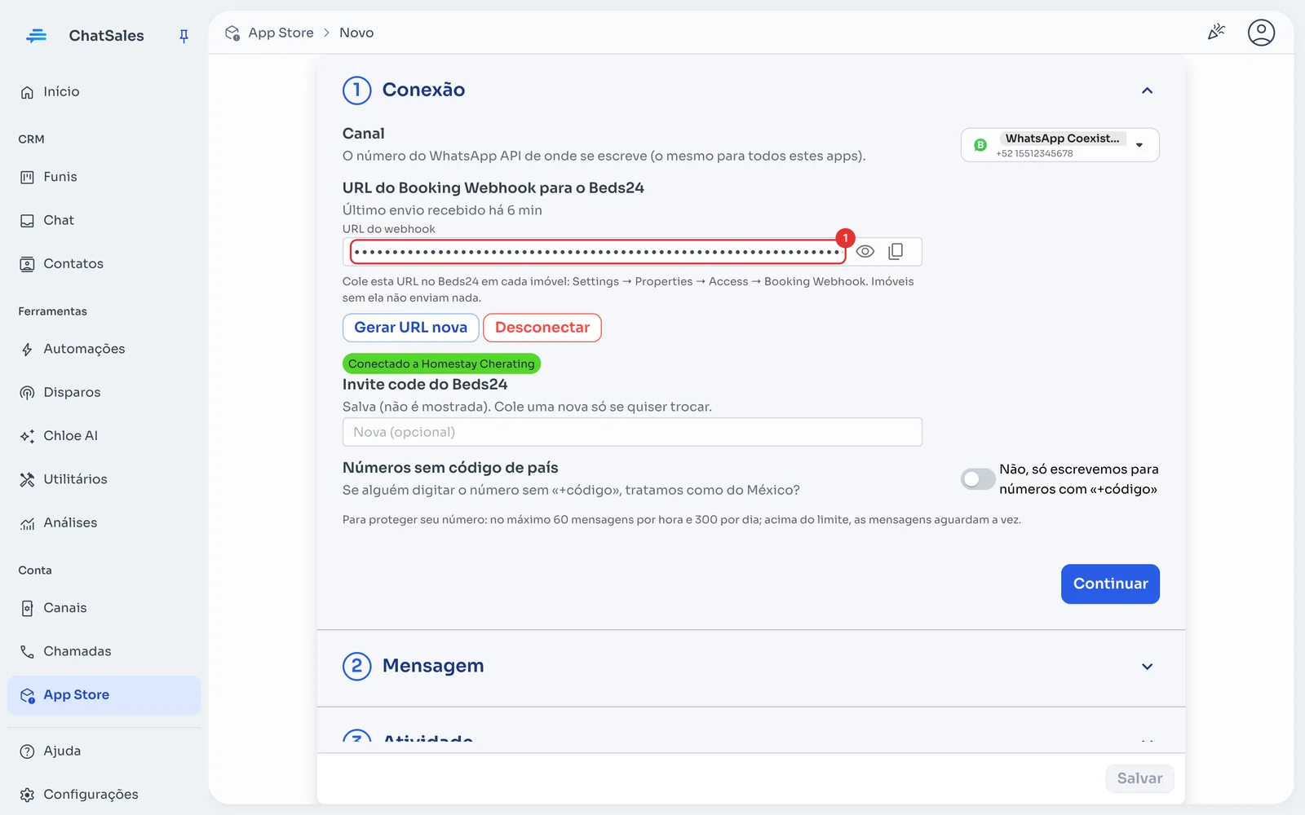The width and height of the screenshot is (1305, 815).
Task: Reveal the hidden webhook URL
Action: (x=865, y=252)
